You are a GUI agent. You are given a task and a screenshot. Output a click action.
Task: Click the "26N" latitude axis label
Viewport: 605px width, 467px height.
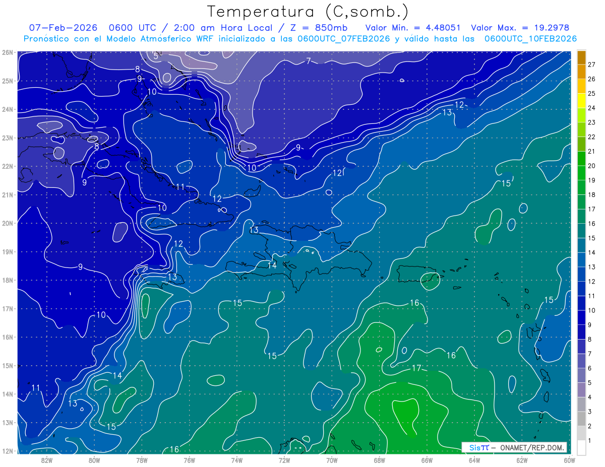(x=8, y=52)
